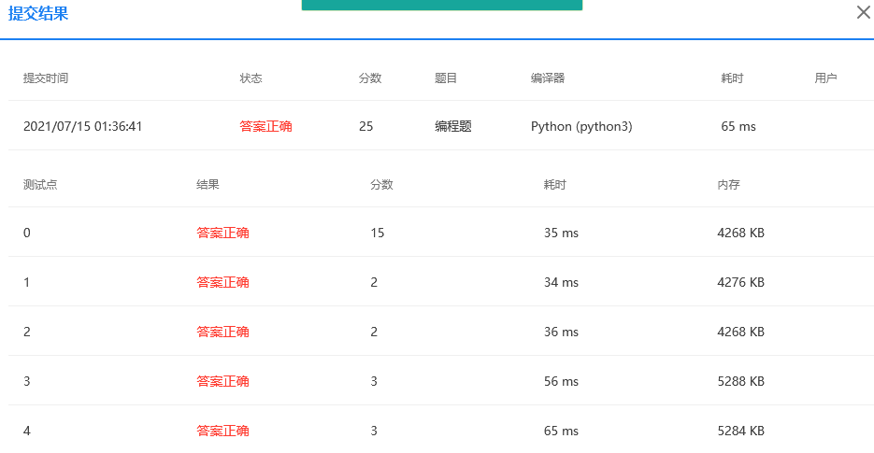
Task: Click the 用户 column header
Action: tap(825, 78)
